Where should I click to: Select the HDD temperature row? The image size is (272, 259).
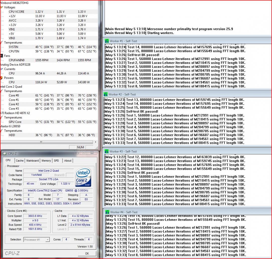pyautogui.click(x=53, y=135)
